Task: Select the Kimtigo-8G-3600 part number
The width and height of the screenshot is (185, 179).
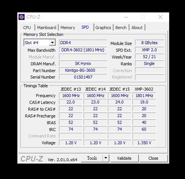Action: coord(83,70)
